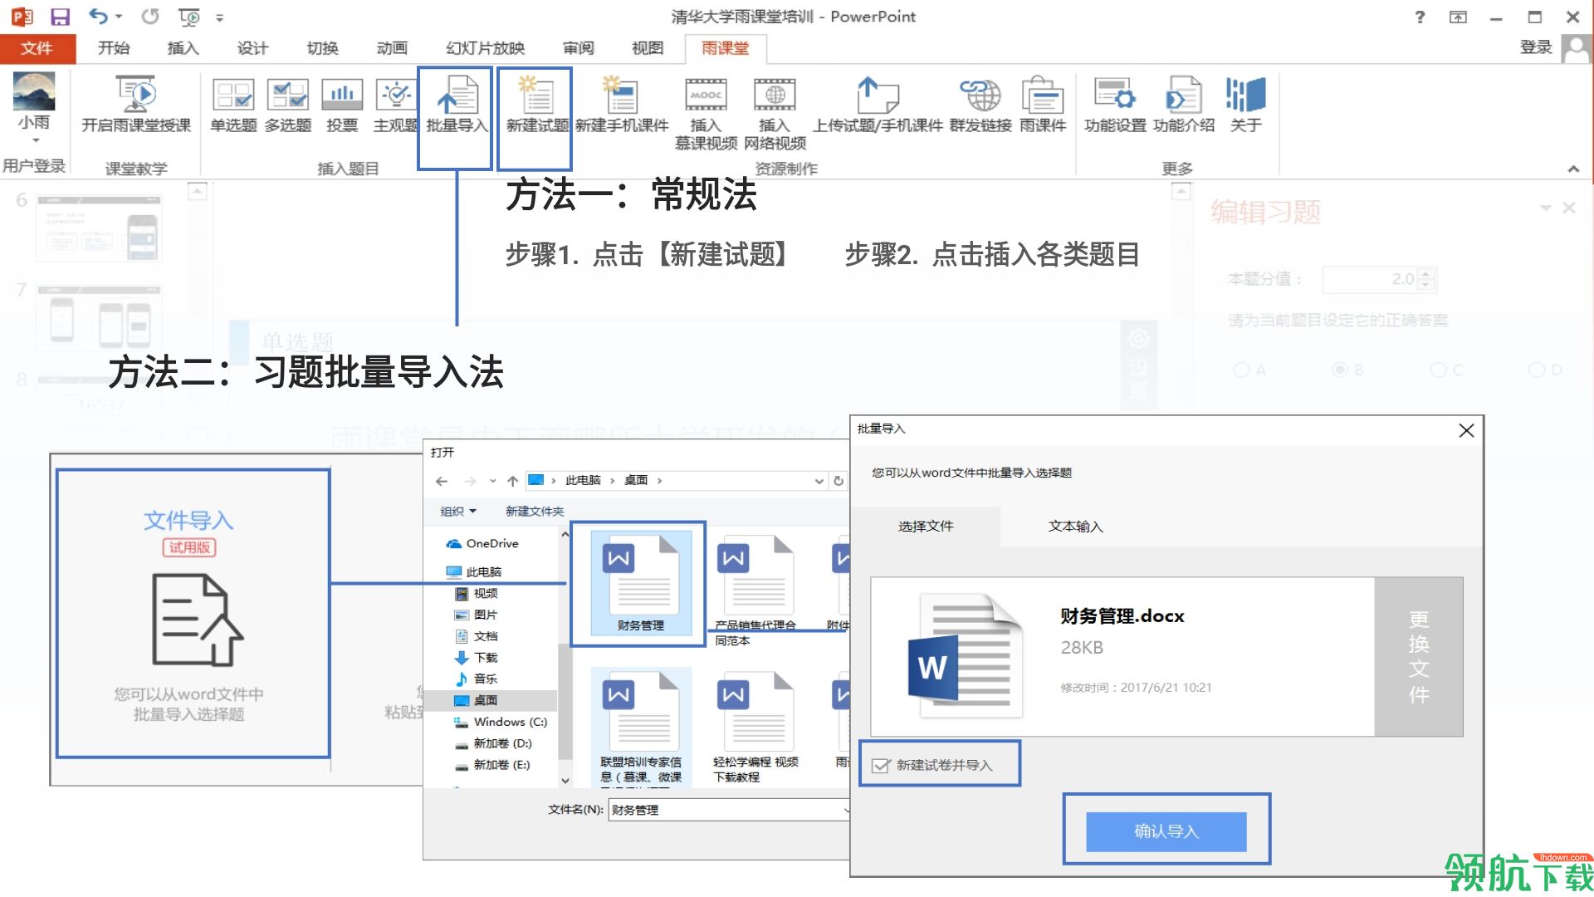Viewport: 1594px width, 897px height.
Task: Click the PowerPoint help question mark
Action: pyautogui.click(x=1420, y=17)
